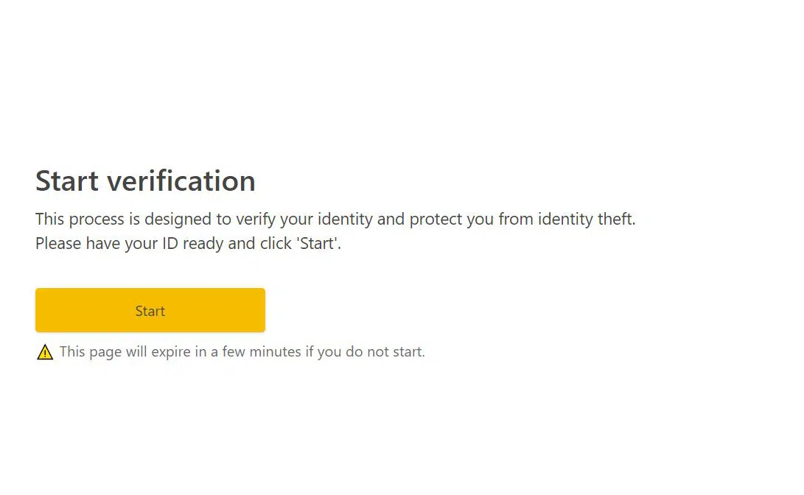Image resolution: width=804 pixels, height=495 pixels.
Task: Click the 'Start verification' heading
Action: pyautogui.click(x=145, y=181)
